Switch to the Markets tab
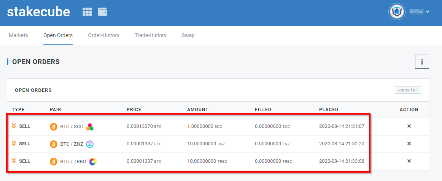Image resolution: width=442 pixels, height=181 pixels. pyautogui.click(x=18, y=35)
